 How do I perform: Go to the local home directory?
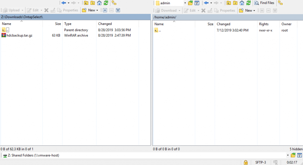(x=99, y=3)
